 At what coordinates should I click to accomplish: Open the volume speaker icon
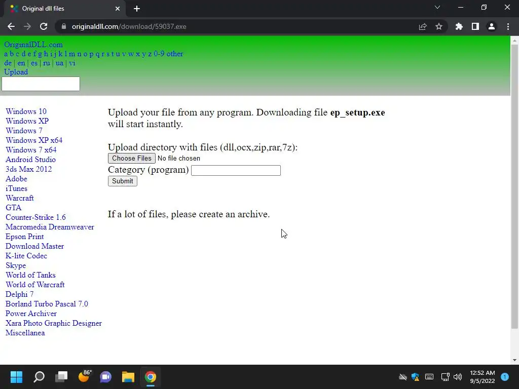[x=458, y=377]
